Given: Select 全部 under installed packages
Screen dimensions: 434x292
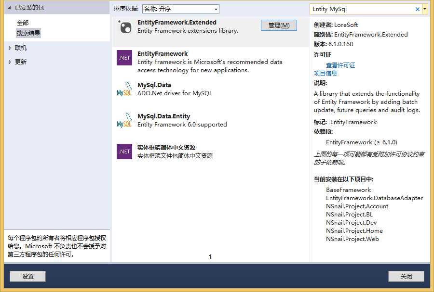Looking at the screenshot, I should tap(23, 23).
